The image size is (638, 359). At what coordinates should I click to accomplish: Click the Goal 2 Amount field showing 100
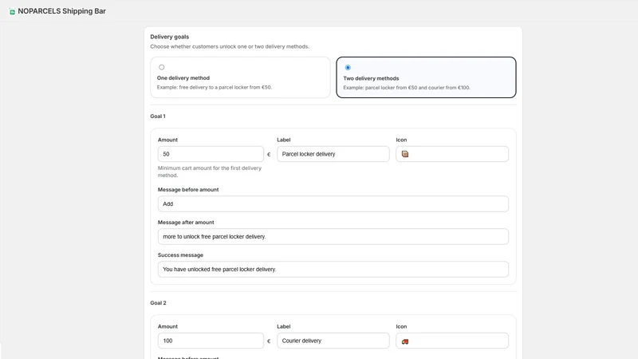click(x=211, y=341)
